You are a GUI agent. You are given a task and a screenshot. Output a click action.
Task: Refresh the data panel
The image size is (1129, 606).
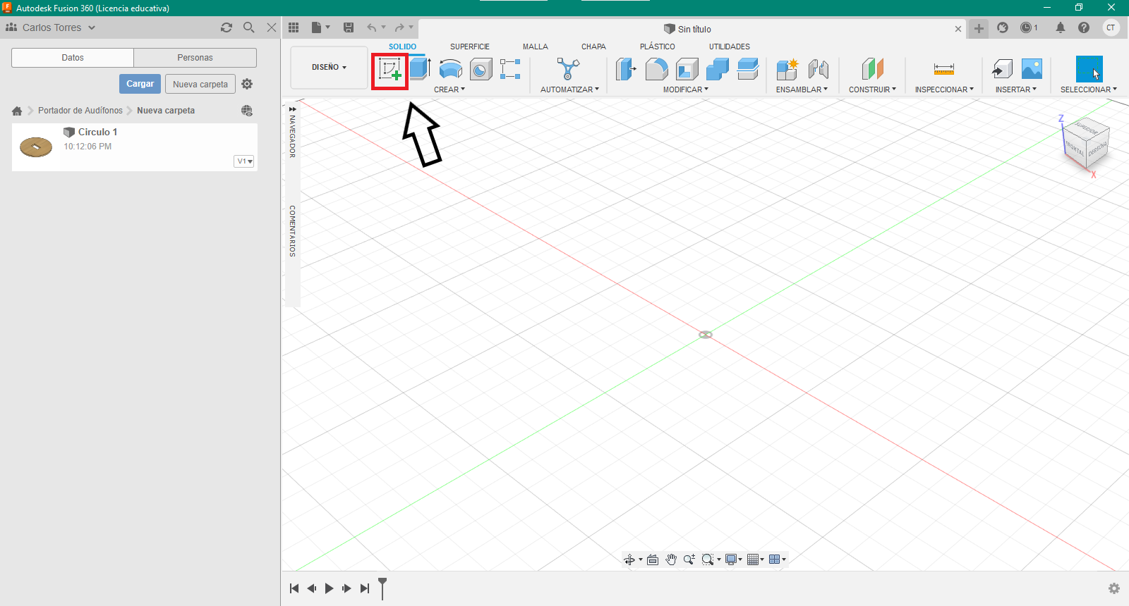[x=227, y=27]
